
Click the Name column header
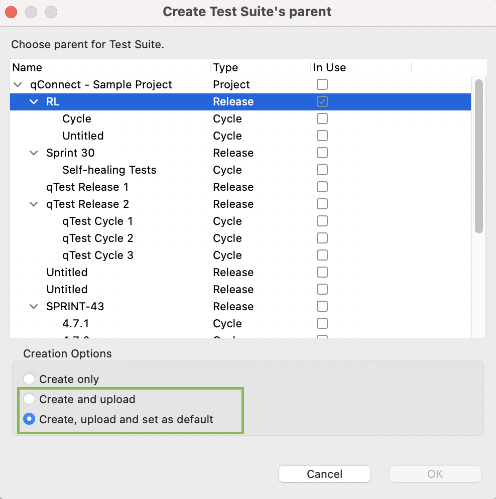point(27,67)
